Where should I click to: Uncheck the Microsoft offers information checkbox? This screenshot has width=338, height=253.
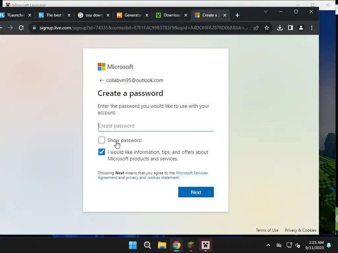[102, 152]
